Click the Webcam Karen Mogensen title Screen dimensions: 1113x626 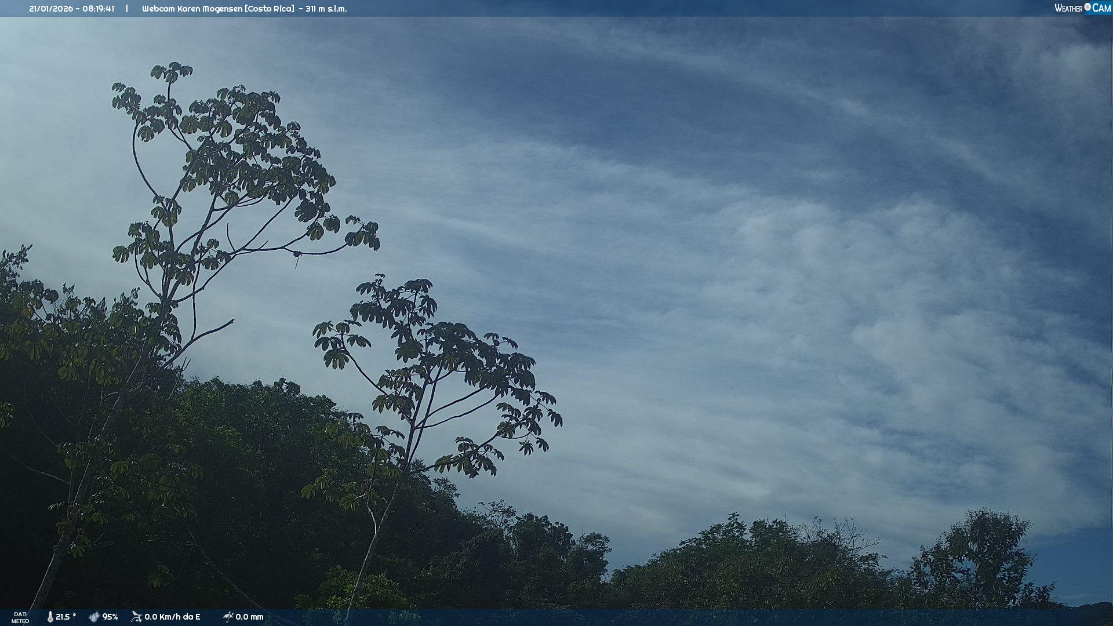[x=192, y=9]
